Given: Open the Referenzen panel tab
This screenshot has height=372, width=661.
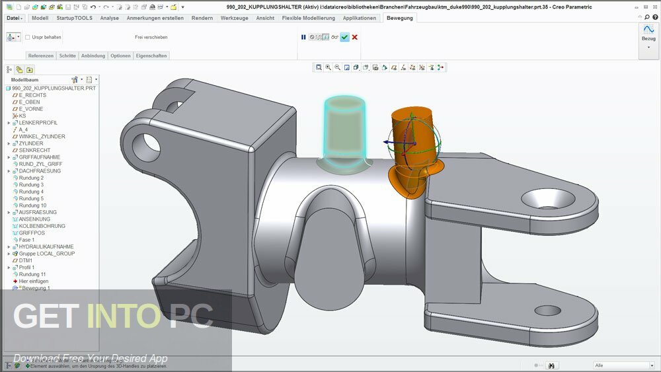Looking at the screenshot, I should (41, 56).
